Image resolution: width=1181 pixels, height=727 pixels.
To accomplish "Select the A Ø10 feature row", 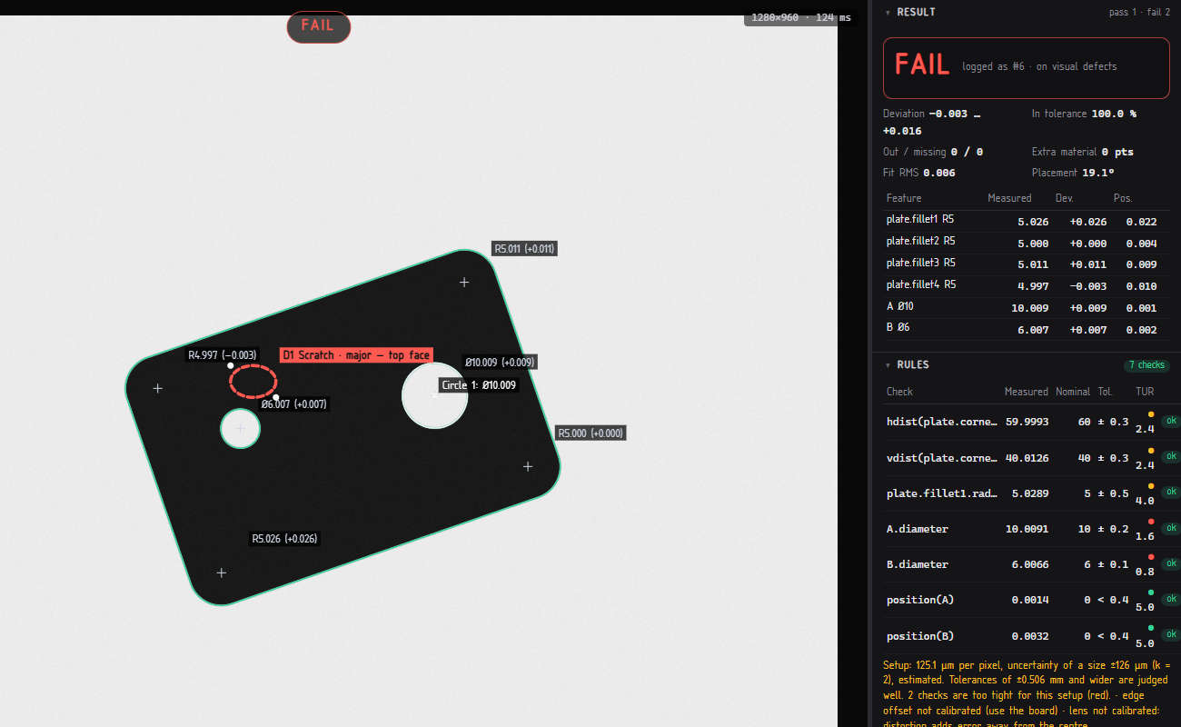I will click(x=1027, y=308).
